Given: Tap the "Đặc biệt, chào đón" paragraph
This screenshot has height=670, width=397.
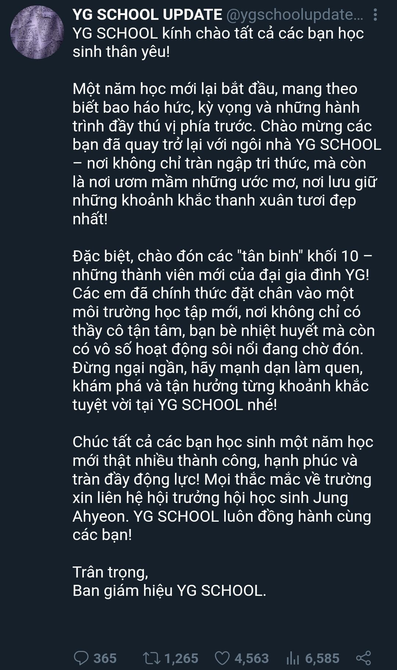Looking at the screenshot, I should (223, 330).
